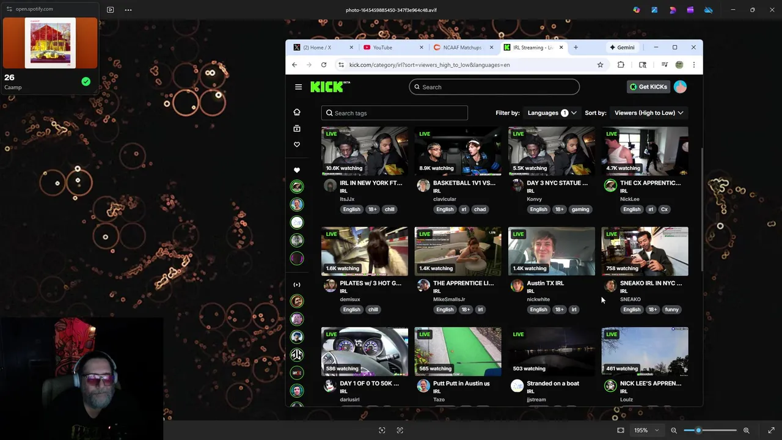Image resolution: width=782 pixels, height=440 pixels.
Task: Click the OneDrive cloud icon in Photos title bar
Action: click(x=708, y=10)
